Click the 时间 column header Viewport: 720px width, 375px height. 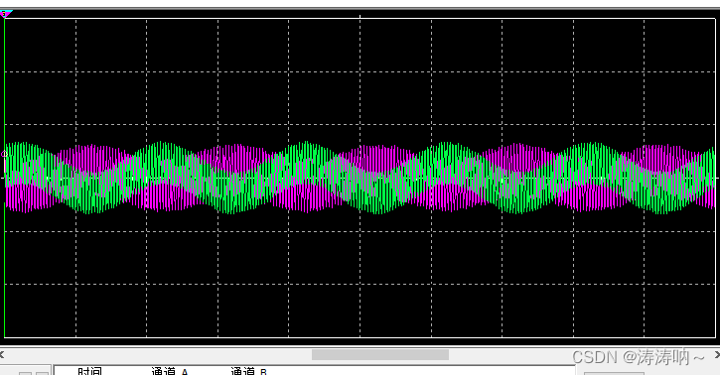point(90,371)
